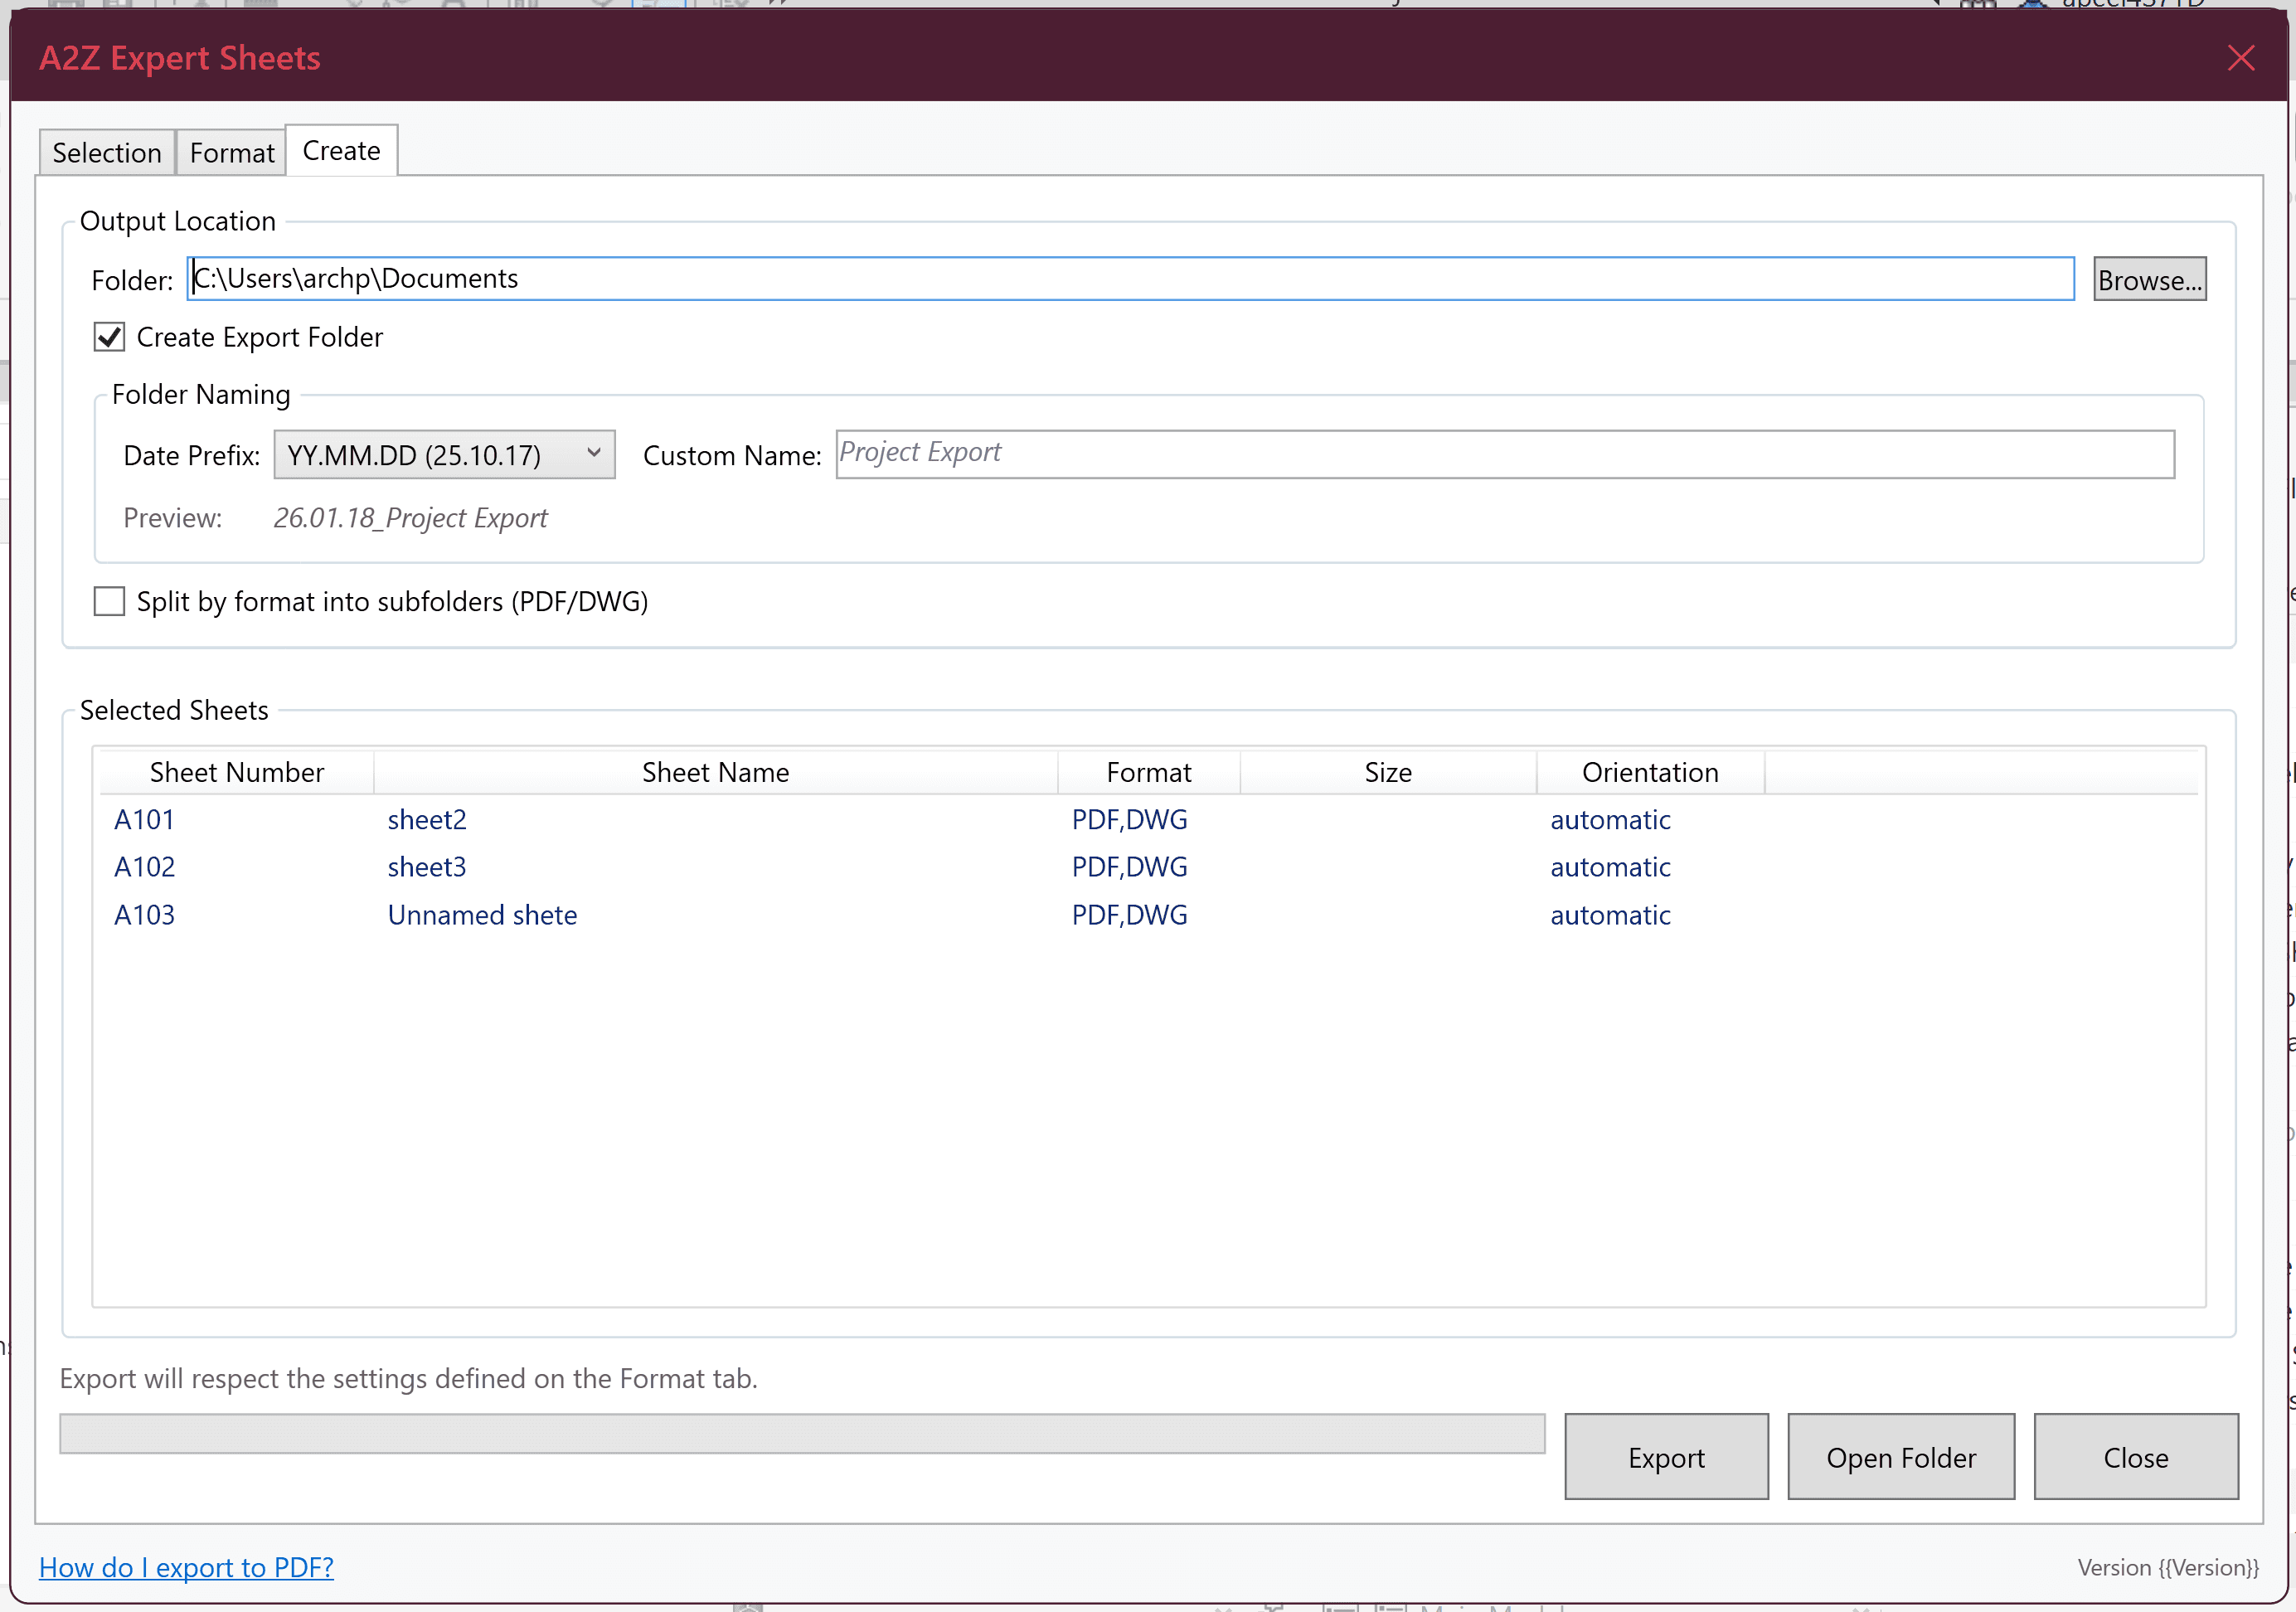Image resolution: width=2296 pixels, height=1612 pixels.
Task: Enable Split by format into subfolders
Action: tap(109, 602)
